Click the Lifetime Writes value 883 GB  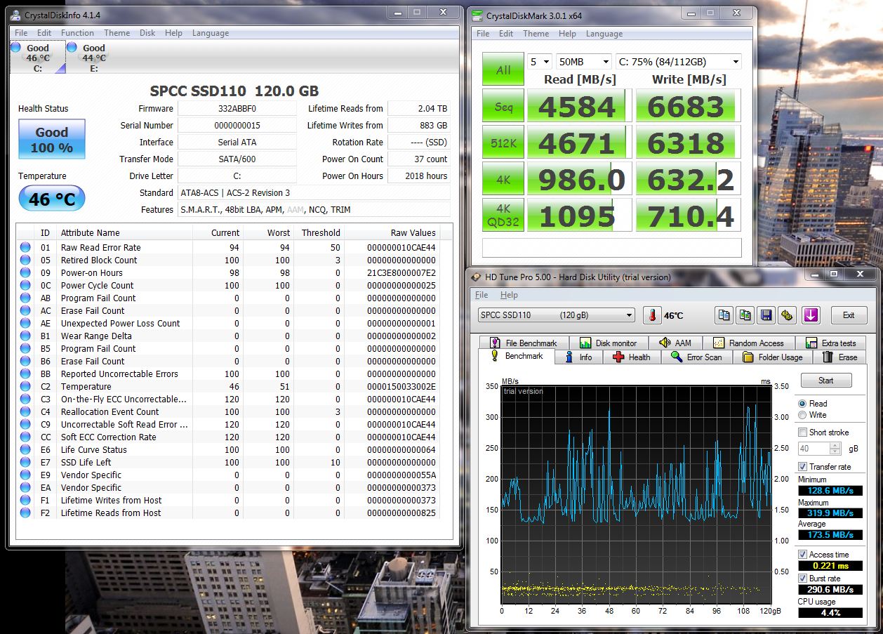point(419,125)
